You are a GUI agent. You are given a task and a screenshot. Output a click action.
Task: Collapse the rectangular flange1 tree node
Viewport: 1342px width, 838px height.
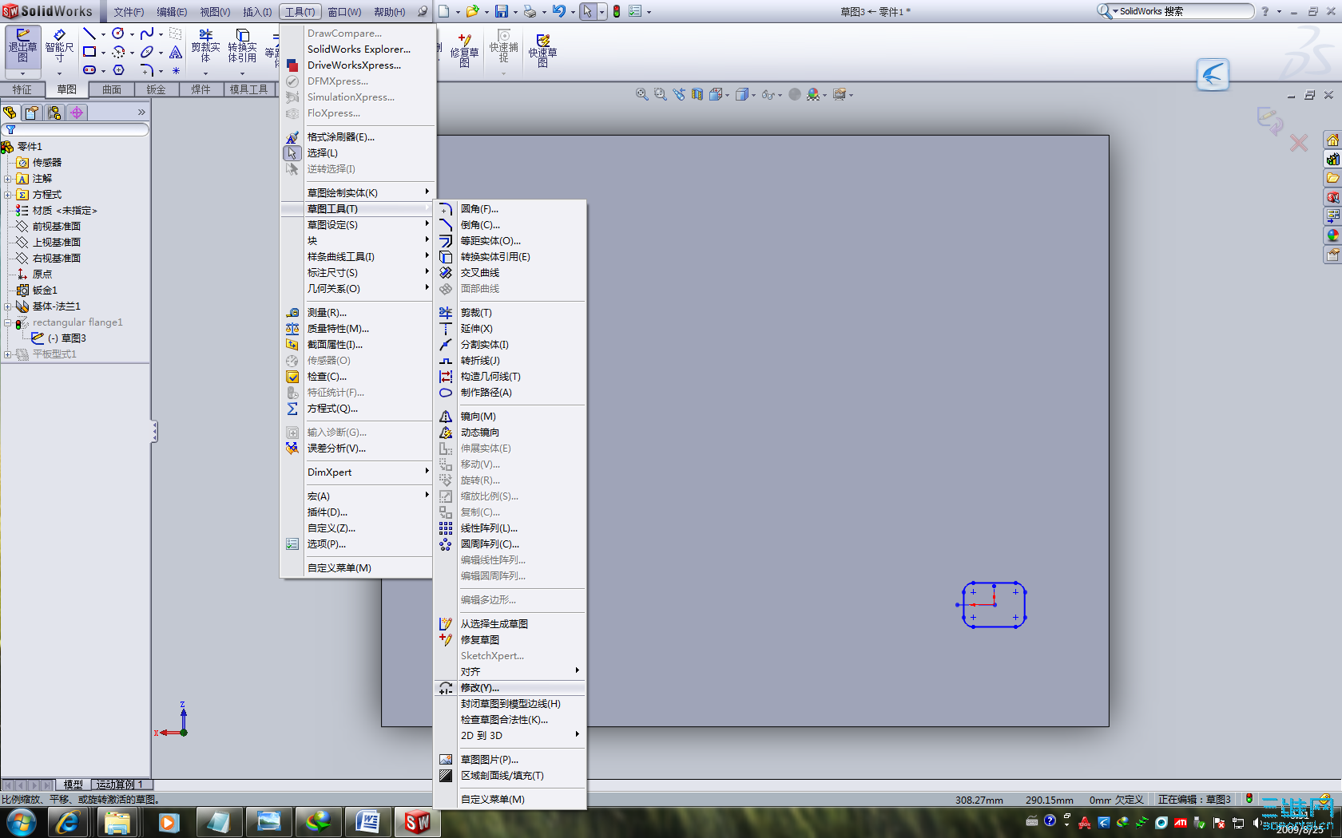point(8,322)
